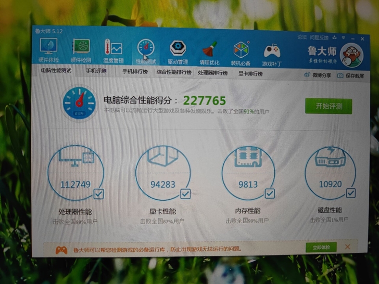Click total score 227765
379x284 pixels.
[205, 101]
